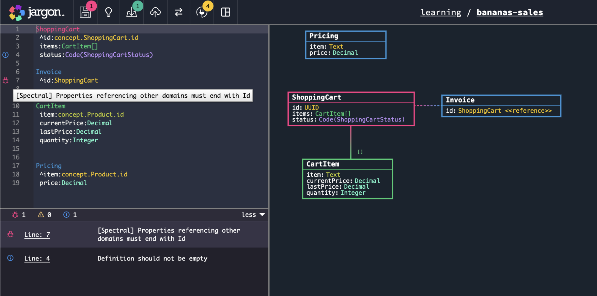
Task: Open the learning breadcrumb link
Action: tap(441, 12)
